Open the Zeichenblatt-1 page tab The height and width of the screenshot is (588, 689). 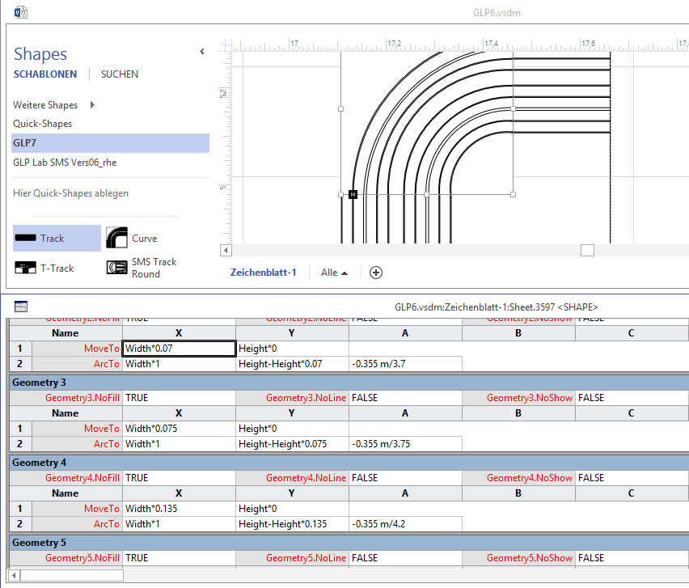[x=263, y=273]
